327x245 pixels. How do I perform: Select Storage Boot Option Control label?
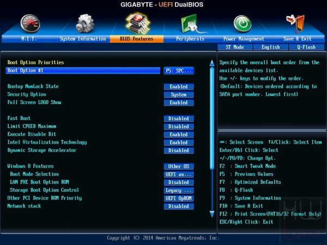tap(45, 190)
